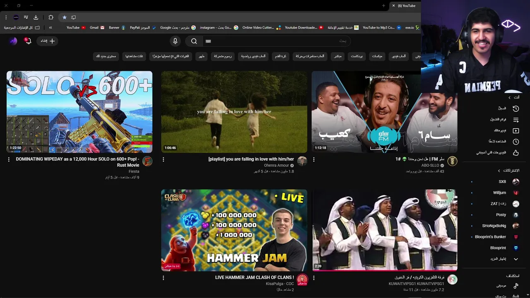Expand the bookmarks bar overflow chevron
The width and height of the screenshot is (530, 298).
click(x=51, y=27)
